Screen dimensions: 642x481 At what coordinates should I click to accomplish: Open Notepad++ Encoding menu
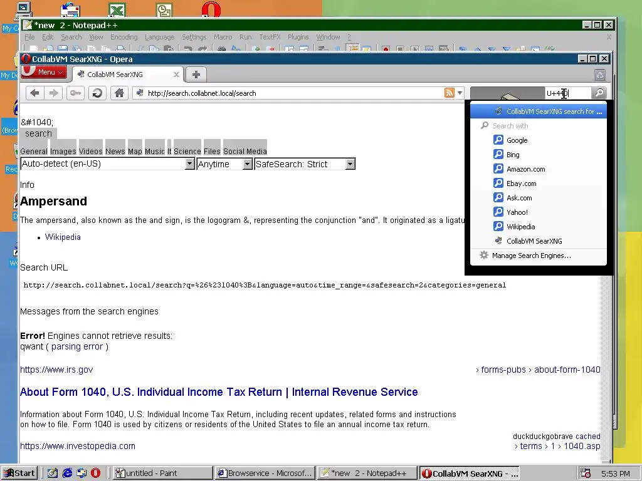point(124,37)
